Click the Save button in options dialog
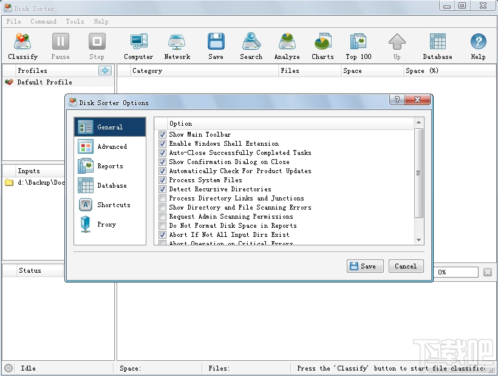Viewport: 498px width, 376px height. click(x=365, y=266)
